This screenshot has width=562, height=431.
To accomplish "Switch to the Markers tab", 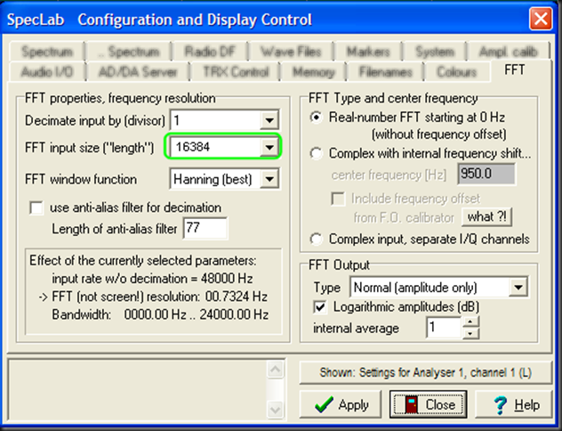I will (368, 52).
